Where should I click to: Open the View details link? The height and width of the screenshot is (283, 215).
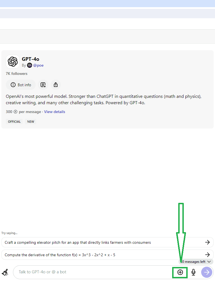55,112
